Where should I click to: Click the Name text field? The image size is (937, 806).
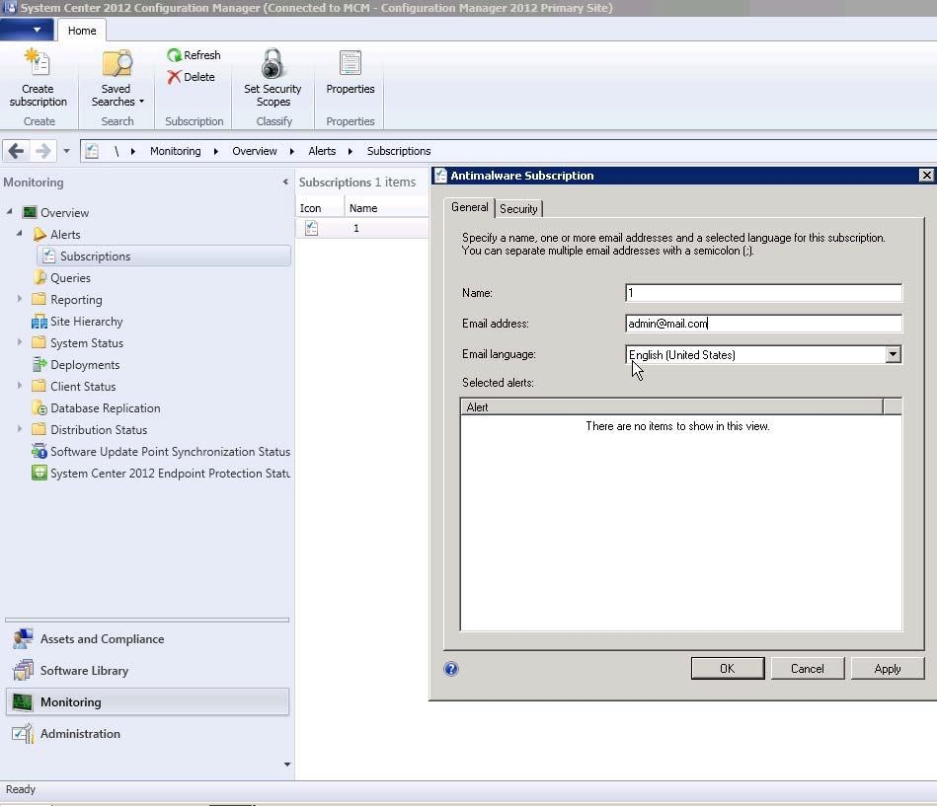click(763, 293)
